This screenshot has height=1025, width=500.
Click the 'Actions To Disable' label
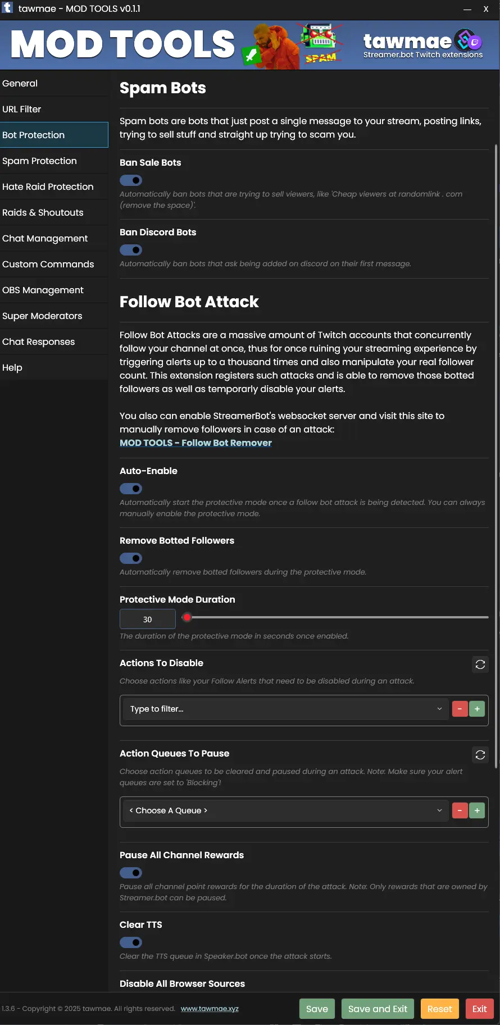tap(161, 663)
